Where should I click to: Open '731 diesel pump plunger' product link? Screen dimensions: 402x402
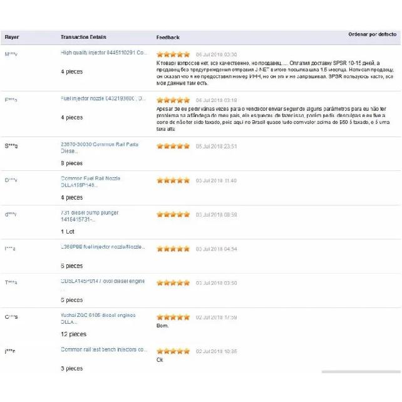pyautogui.click(x=90, y=216)
